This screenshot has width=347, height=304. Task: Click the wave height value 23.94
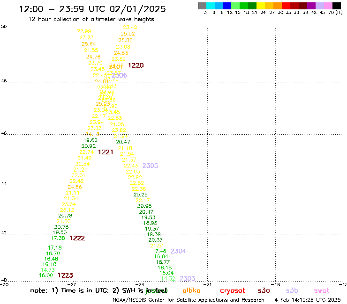97,122
